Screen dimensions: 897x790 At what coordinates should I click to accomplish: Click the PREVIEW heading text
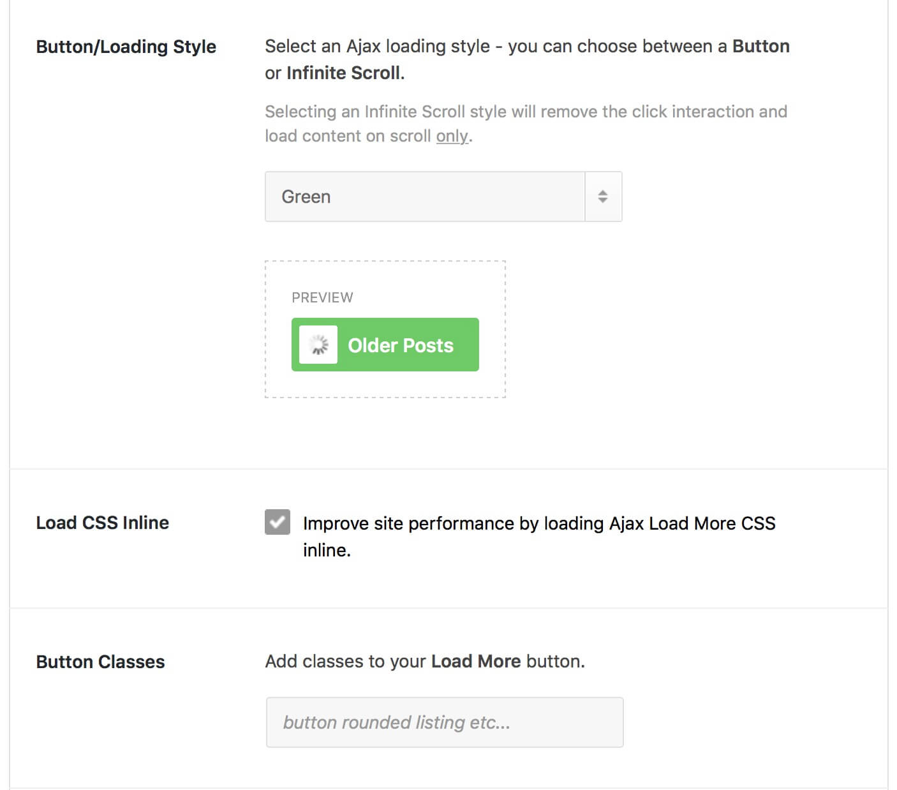pos(322,297)
